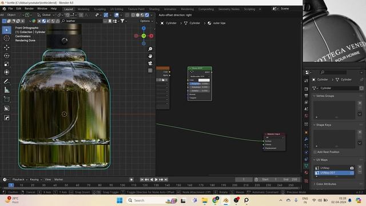Click the green Y axis gizmo ball
Screen dimensions: 366x206
[144, 35]
